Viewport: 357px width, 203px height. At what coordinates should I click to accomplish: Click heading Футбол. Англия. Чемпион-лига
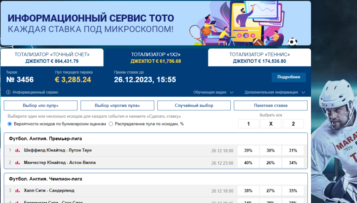click(45, 179)
